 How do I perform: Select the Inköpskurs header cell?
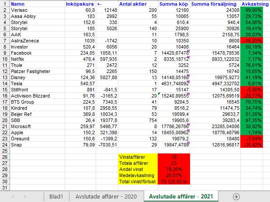point(79,3)
